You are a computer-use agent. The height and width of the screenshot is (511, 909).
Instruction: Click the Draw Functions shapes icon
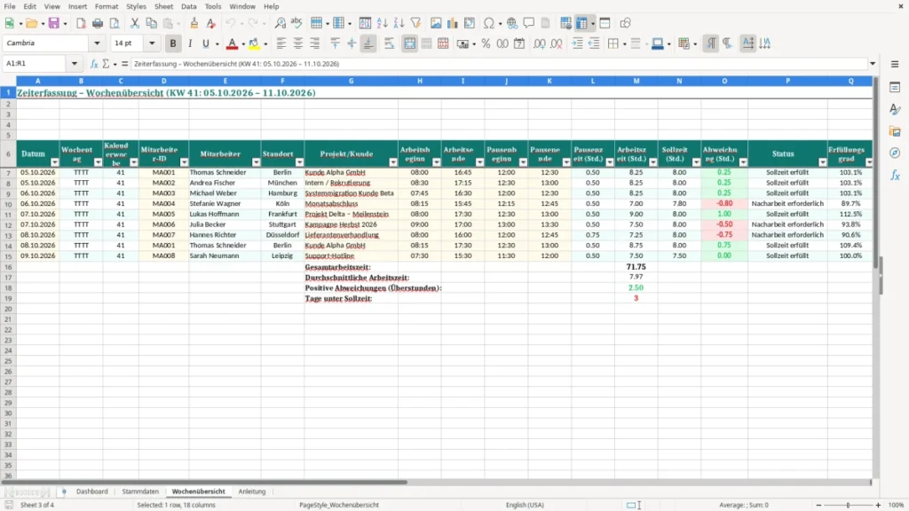(625, 23)
